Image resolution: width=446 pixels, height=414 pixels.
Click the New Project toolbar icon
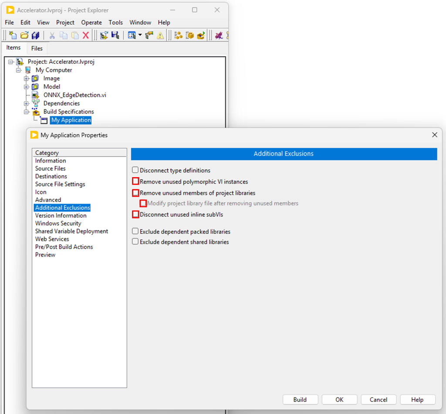coord(13,35)
